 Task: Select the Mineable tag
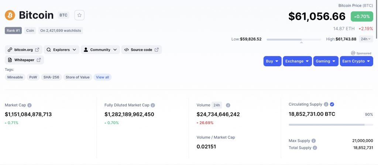pos(15,77)
